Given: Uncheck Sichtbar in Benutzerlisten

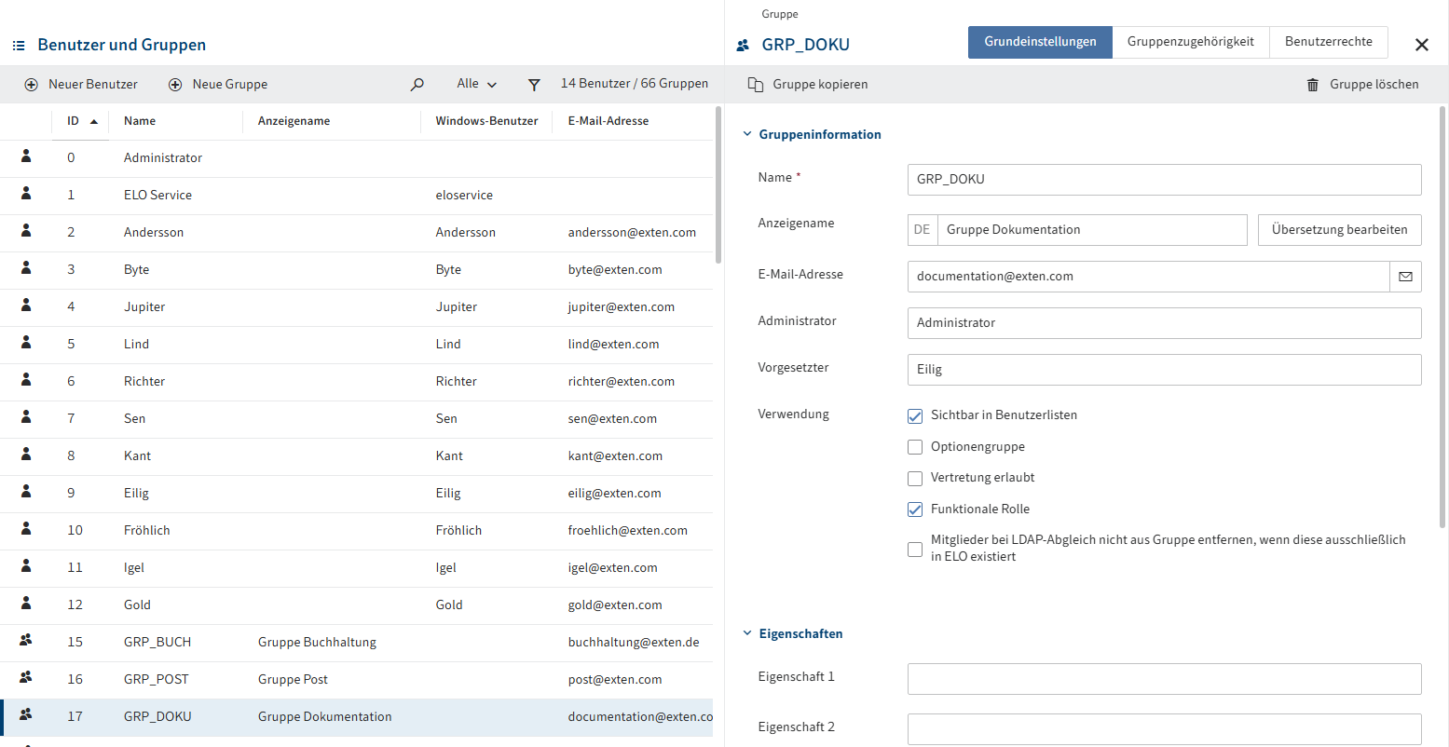Looking at the screenshot, I should [915, 415].
